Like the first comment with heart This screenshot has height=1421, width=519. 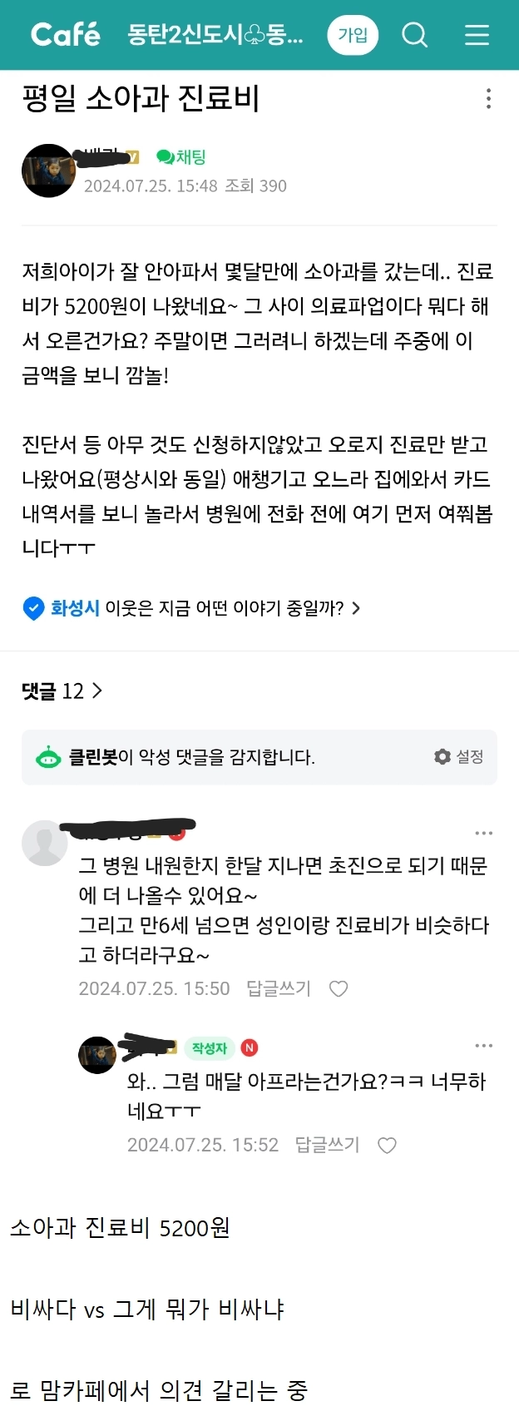coord(338,988)
